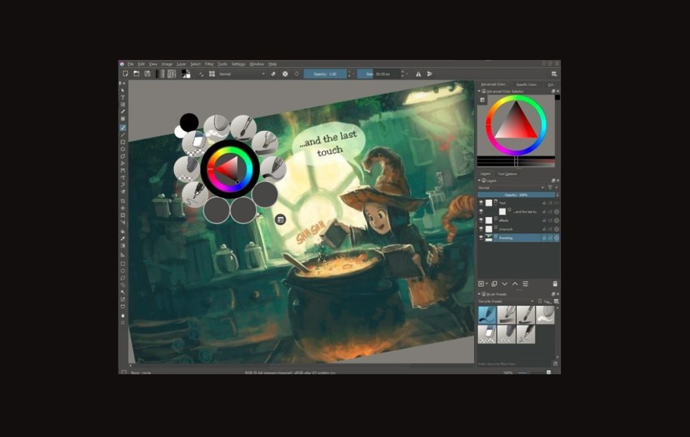Viewport: 690px width, 437px height.
Task: Open the Filter menu
Action: click(209, 64)
